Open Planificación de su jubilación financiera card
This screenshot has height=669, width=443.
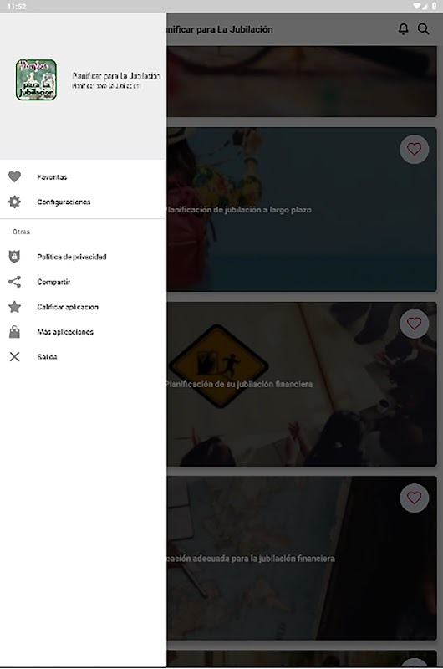[302, 384]
